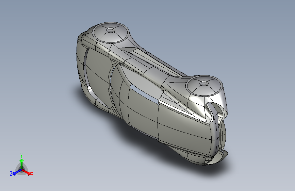Select the 3D car body model

tap(152, 93)
